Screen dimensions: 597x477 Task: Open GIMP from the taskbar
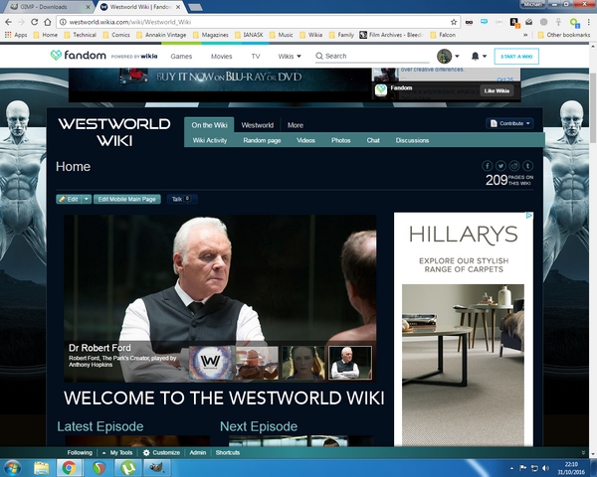156,467
